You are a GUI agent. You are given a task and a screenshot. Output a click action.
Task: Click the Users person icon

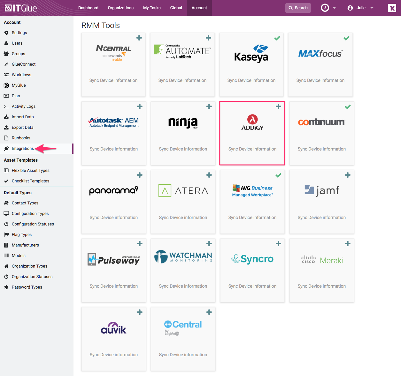(x=6, y=43)
